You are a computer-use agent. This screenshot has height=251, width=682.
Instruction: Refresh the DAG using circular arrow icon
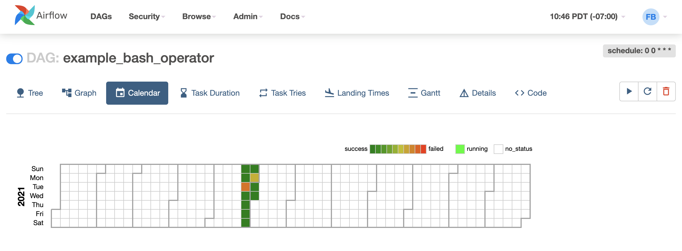(648, 91)
